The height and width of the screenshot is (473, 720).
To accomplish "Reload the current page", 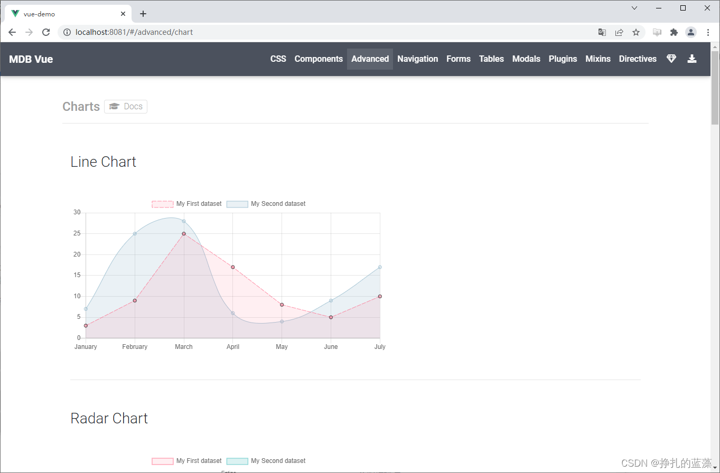I will click(46, 32).
